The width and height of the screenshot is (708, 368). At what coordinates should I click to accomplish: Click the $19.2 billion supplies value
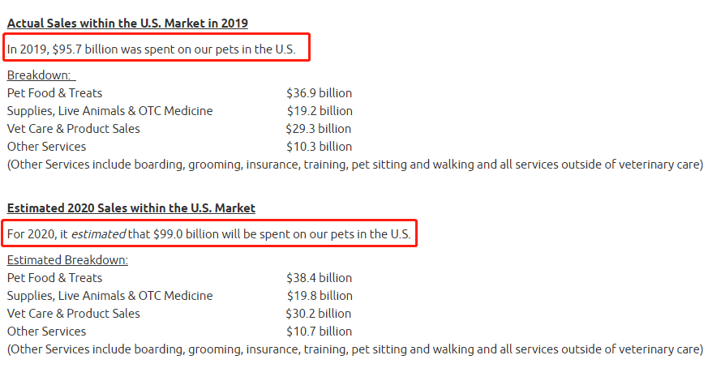pos(320,111)
